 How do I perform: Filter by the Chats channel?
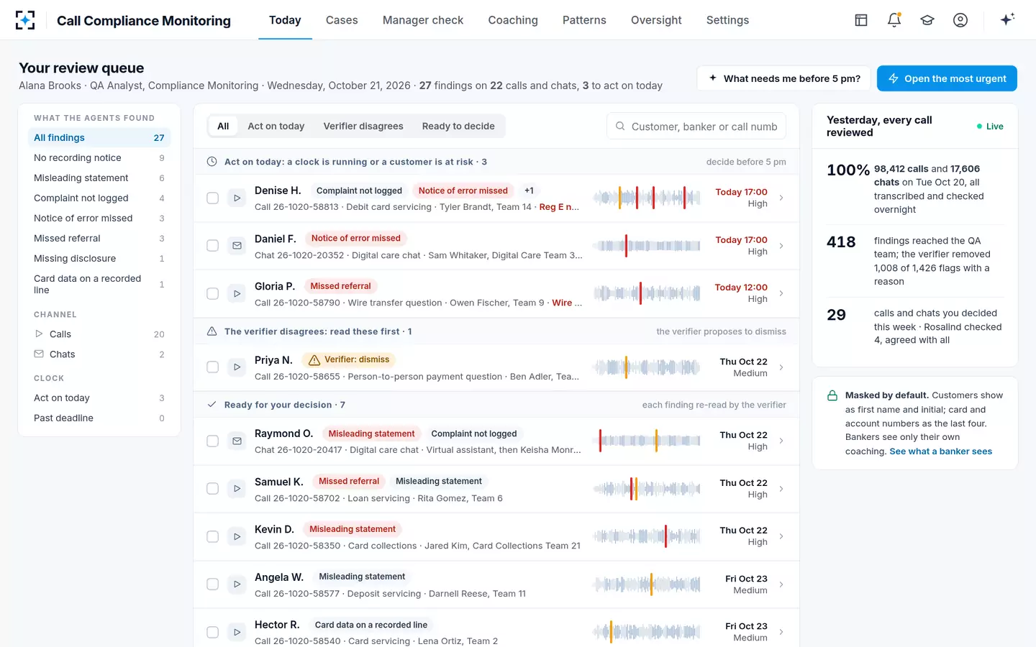click(x=99, y=354)
